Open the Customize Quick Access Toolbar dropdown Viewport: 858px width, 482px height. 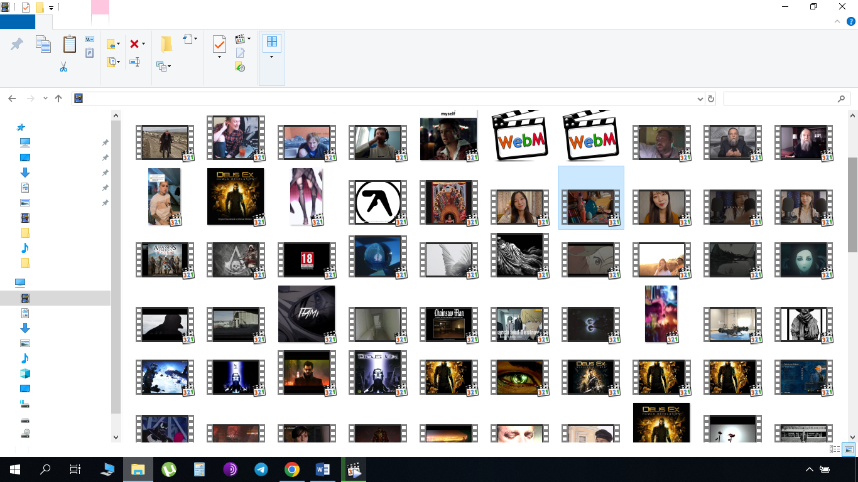(x=51, y=8)
